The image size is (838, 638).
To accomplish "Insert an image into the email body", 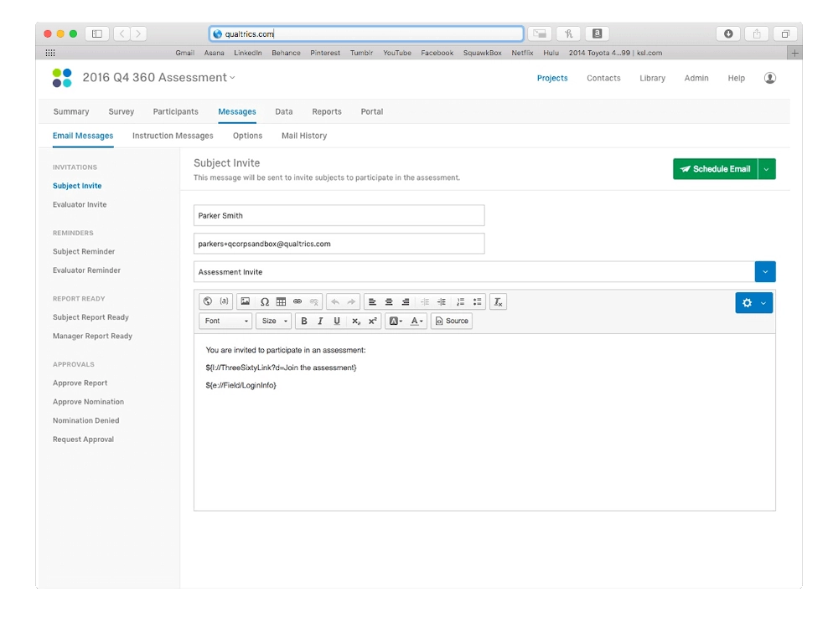I will 246,301.
